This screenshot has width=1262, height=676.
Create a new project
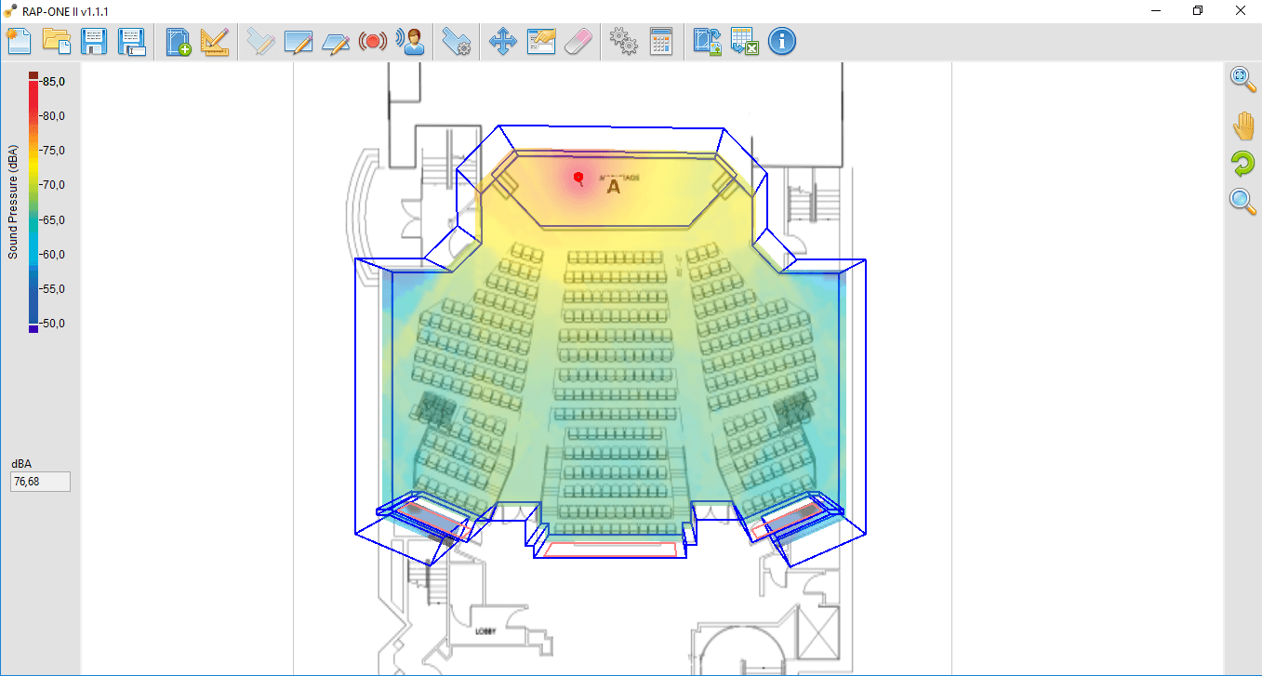pyautogui.click(x=19, y=41)
